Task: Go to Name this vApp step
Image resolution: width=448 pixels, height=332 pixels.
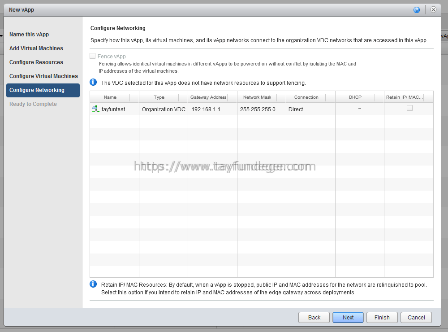Action: [29, 35]
